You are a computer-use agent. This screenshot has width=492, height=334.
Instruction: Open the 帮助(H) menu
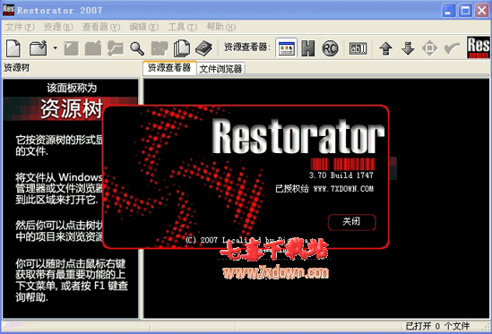tap(220, 27)
